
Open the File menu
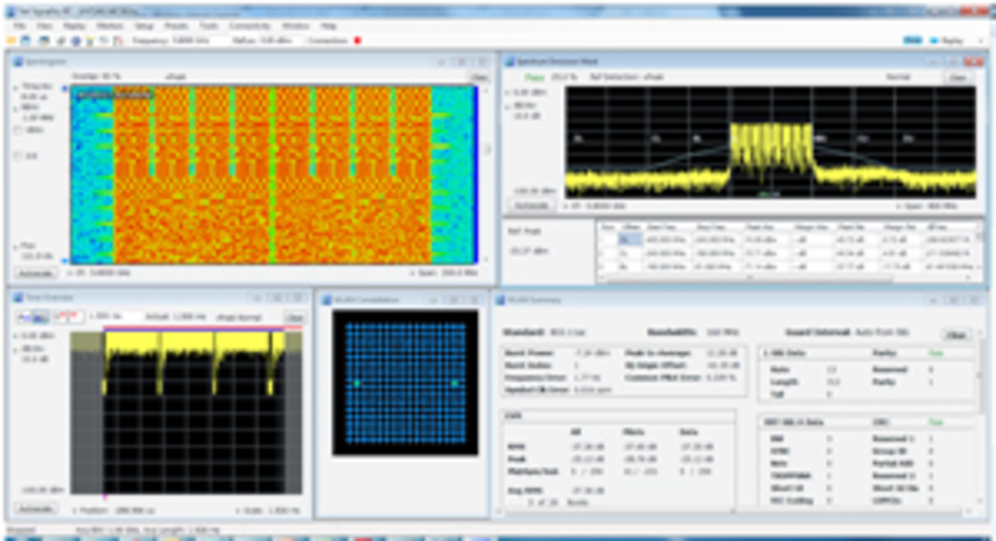click(19, 25)
